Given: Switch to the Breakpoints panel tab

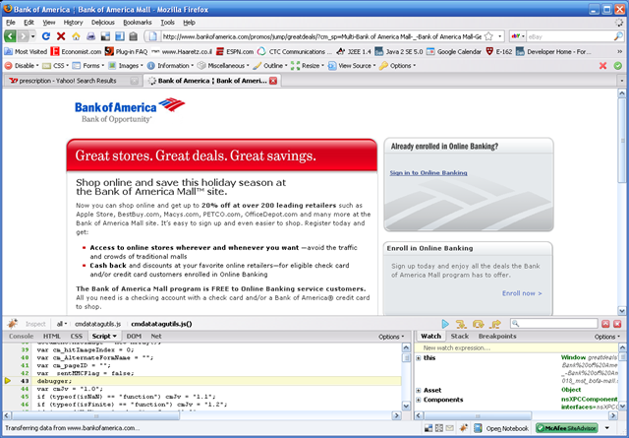Looking at the screenshot, I should pyautogui.click(x=496, y=336).
